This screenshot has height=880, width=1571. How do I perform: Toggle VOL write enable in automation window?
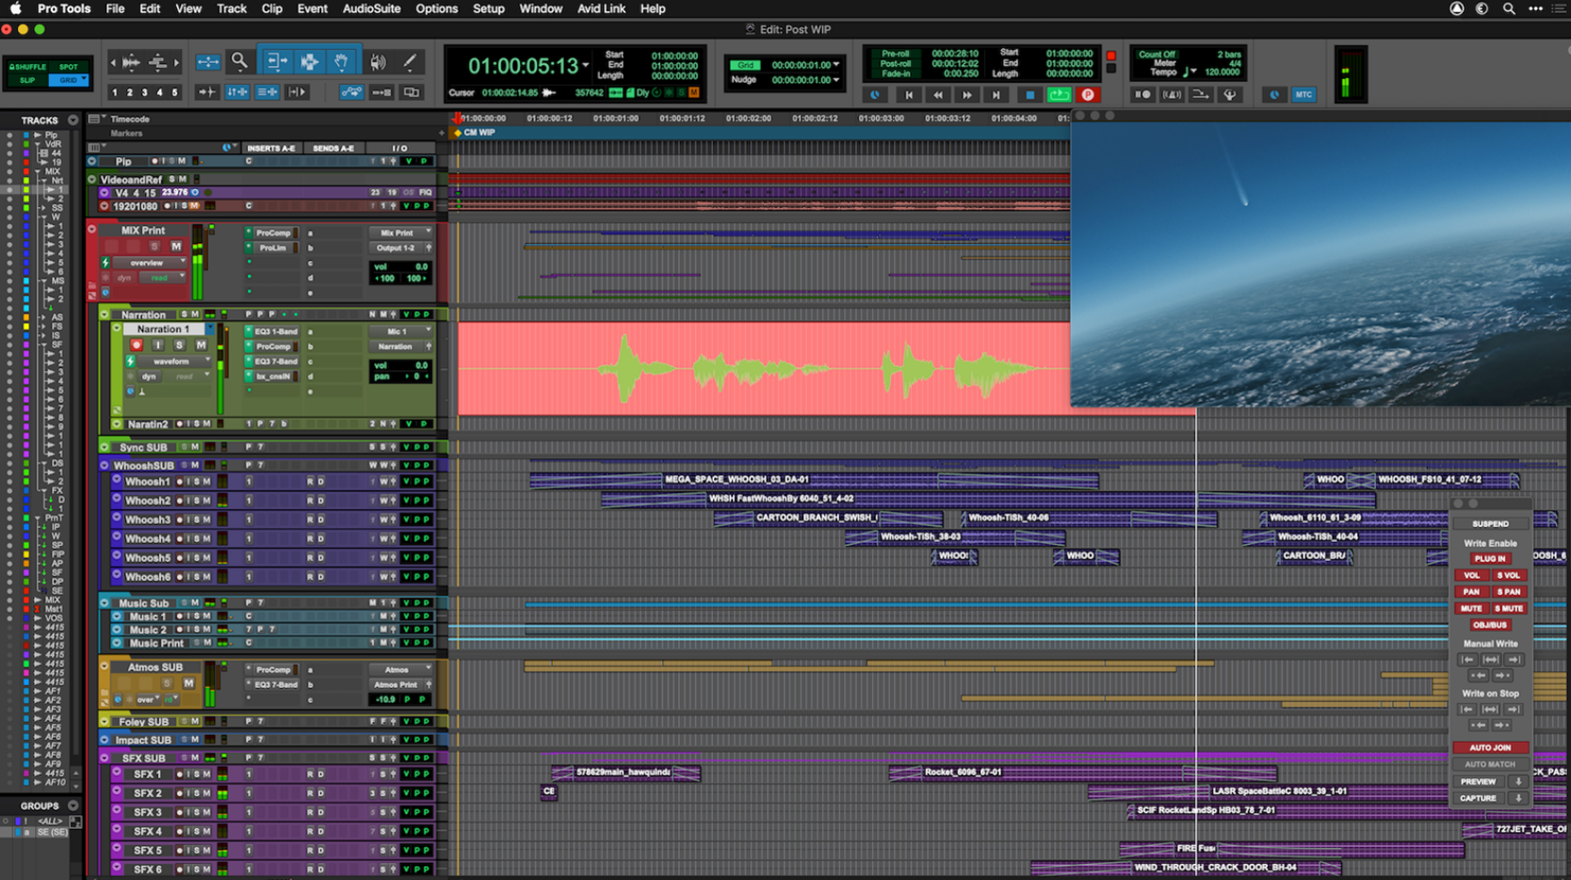[x=1471, y=575]
